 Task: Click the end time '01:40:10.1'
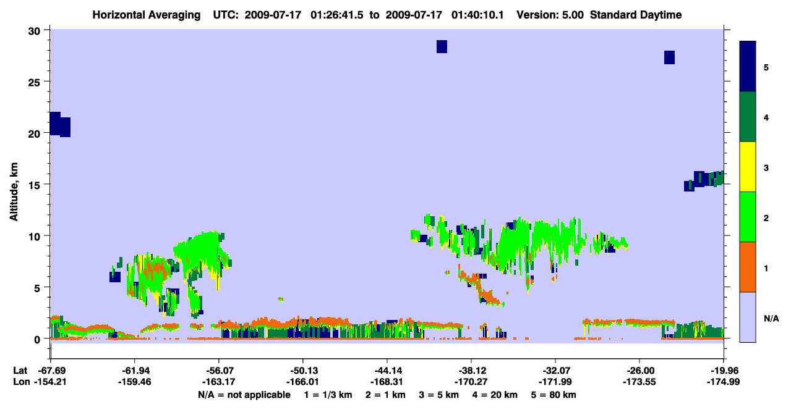pyautogui.click(x=477, y=15)
